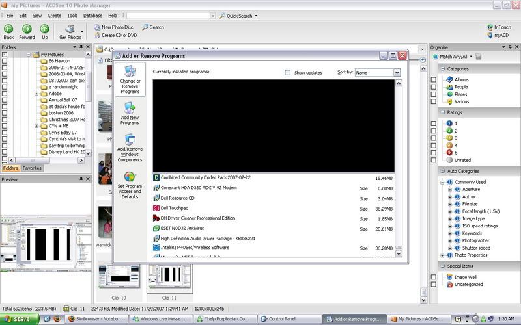Go Up one folder level

coord(44,32)
